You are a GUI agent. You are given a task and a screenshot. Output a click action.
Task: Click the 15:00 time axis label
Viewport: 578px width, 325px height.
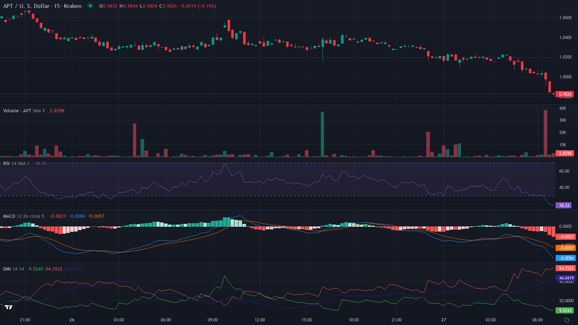[x=306, y=320]
